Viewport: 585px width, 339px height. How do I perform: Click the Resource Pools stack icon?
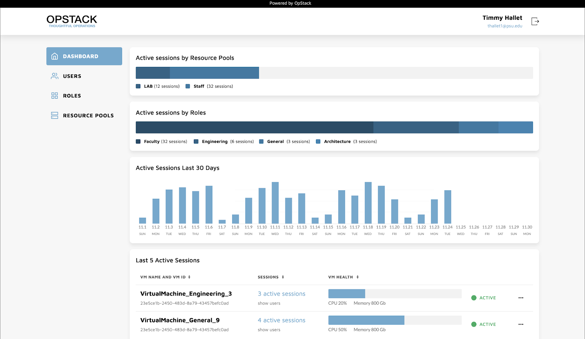point(54,115)
